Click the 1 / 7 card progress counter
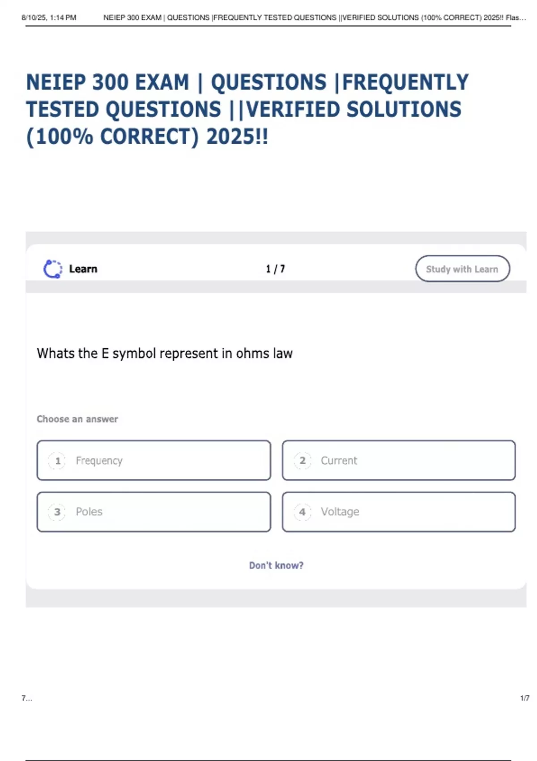The height and width of the screenshot is (761, 537). click(275, 269)
